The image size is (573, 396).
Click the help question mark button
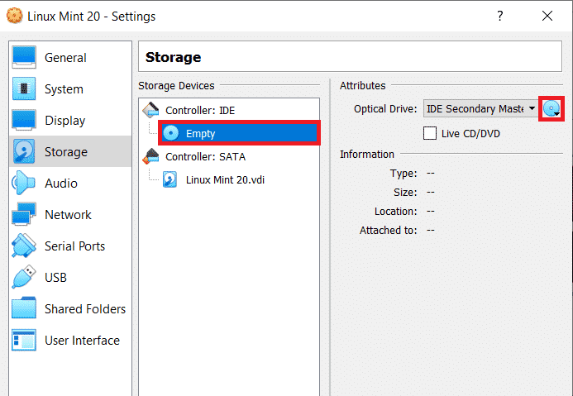[500, 17]
